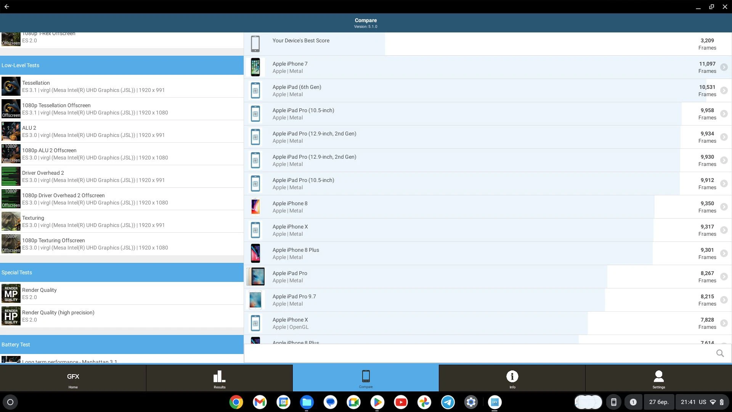Viewport: 732px width, 412px height.
Task: Open the ChromeOS launcher circle button
Action: [x=10, y=402]
